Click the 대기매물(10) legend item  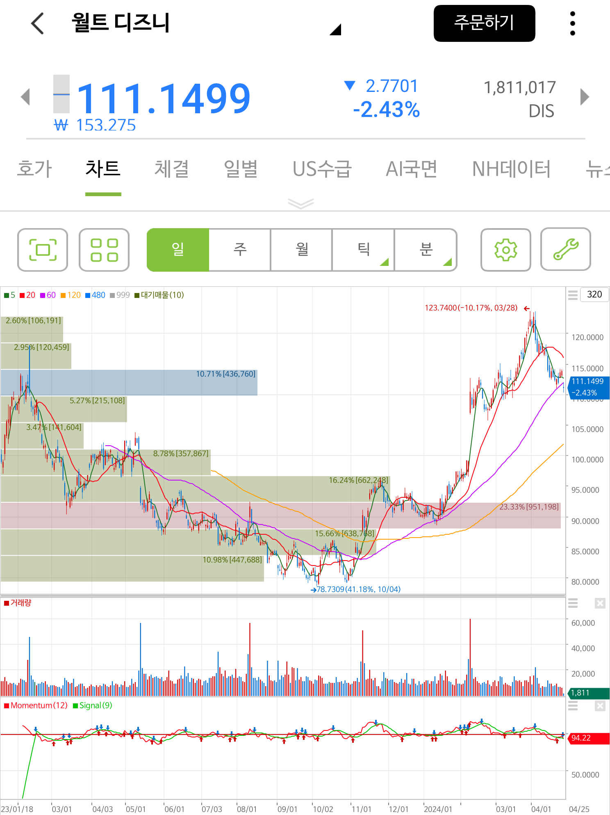[159, 295]
